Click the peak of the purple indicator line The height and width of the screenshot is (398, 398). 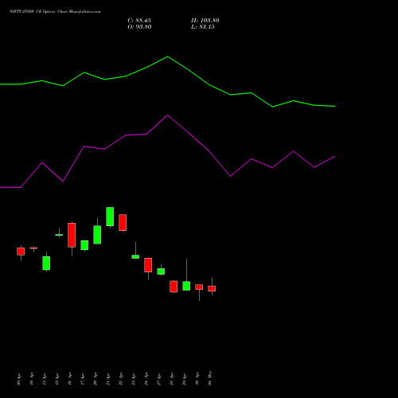167,115
